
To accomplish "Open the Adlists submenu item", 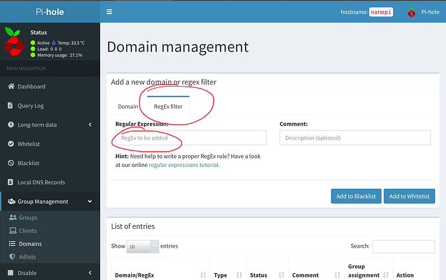I will tap(27, 257).
